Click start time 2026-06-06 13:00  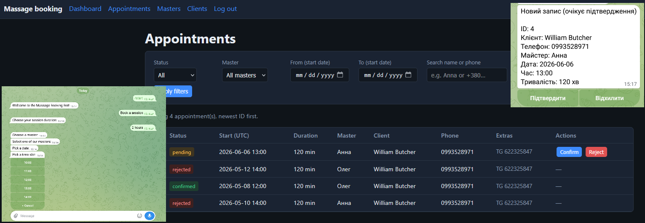point(243,152)
